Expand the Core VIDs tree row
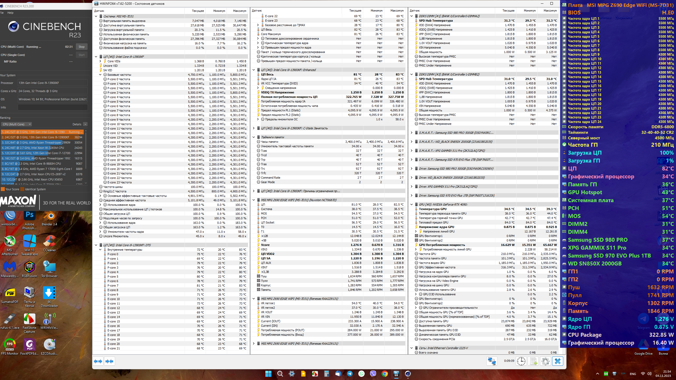This screenshot has height=380, width=676. pyautogui.click(x=100, y=61)
